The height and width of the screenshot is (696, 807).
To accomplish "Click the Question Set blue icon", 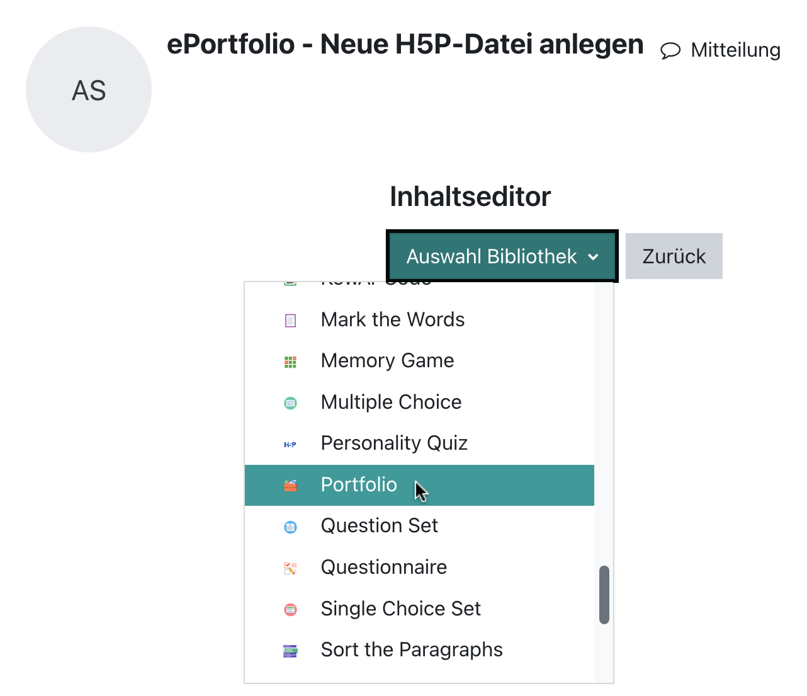I will point(290,527).
